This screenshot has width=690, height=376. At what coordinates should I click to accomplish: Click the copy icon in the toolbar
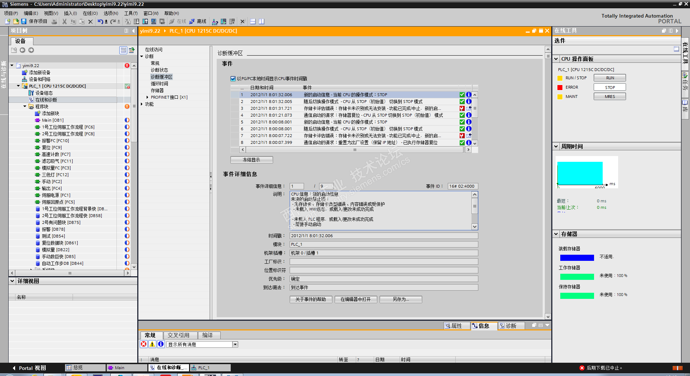(73, 22)
